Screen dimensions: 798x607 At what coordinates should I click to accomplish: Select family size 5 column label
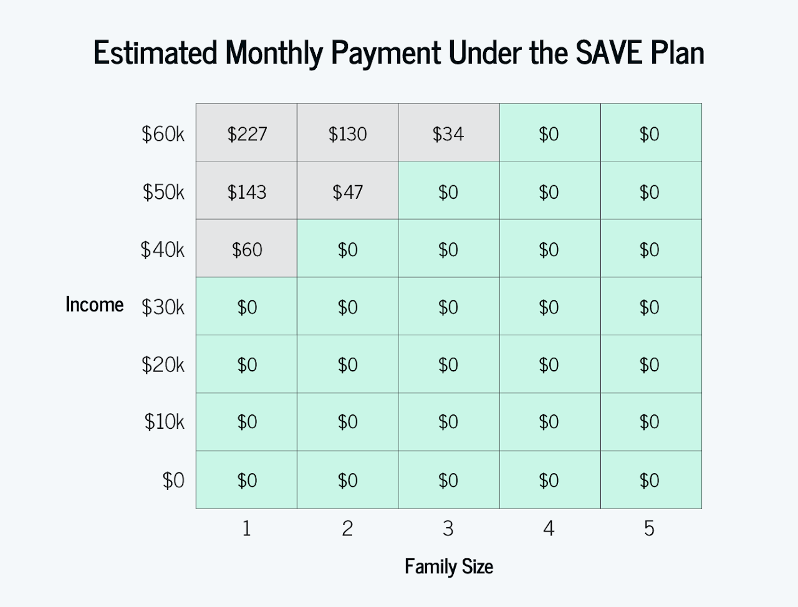tap(650, 528)
